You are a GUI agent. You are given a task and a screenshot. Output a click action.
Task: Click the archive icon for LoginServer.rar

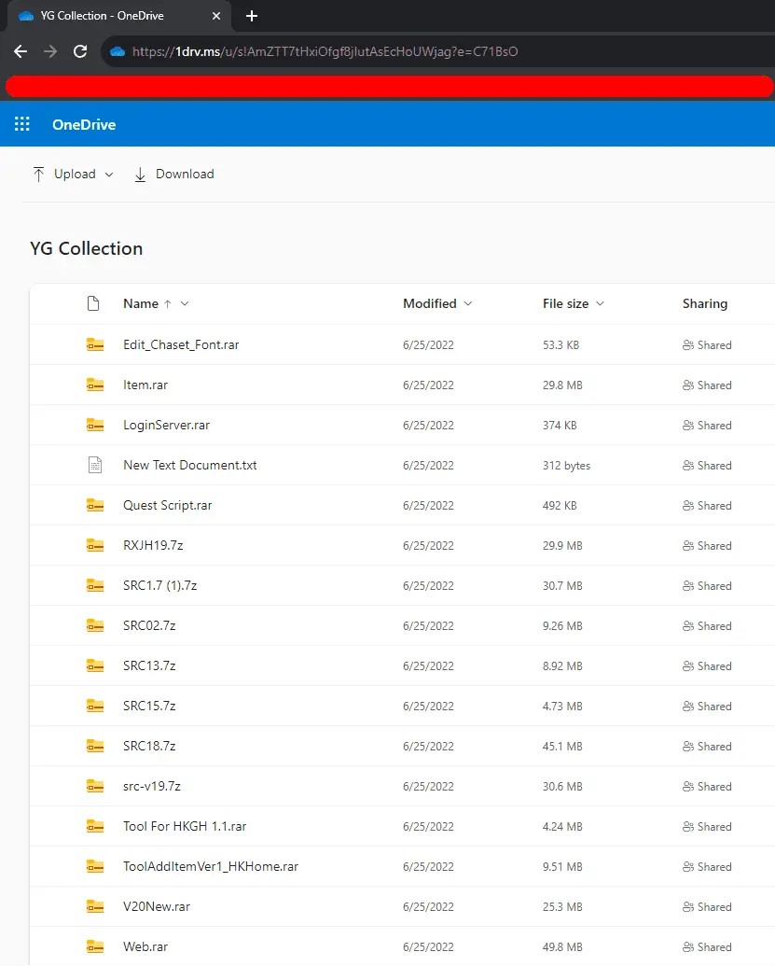tap(95, 425)
